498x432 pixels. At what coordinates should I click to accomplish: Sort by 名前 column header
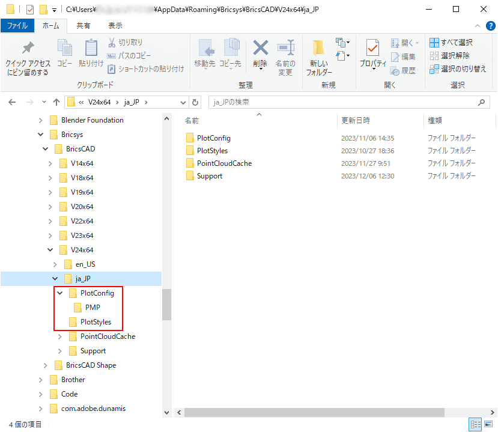click(192, 121)
